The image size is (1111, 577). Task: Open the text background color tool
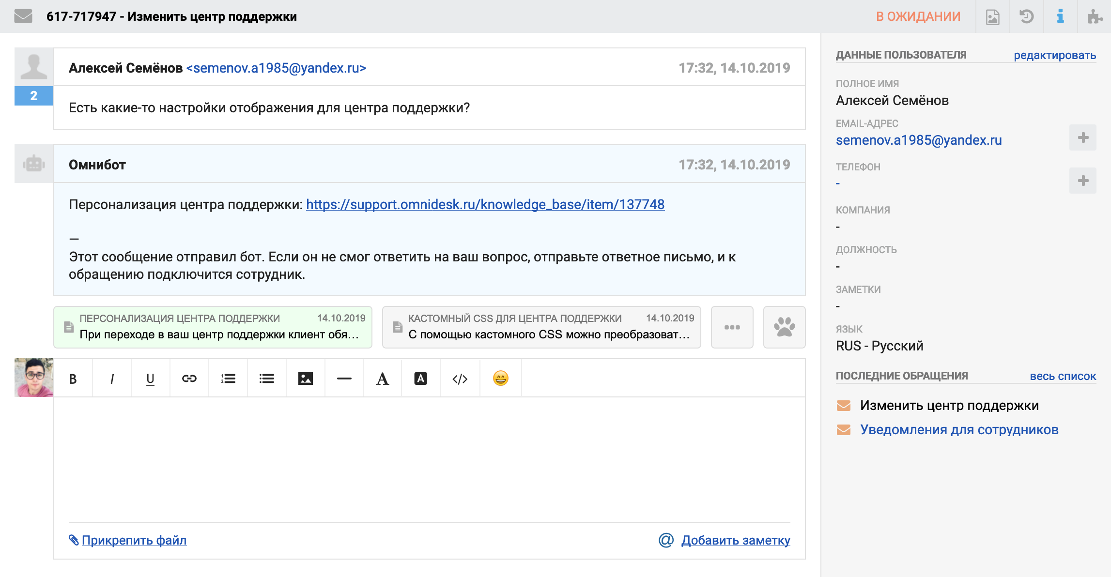coord(421,379)
